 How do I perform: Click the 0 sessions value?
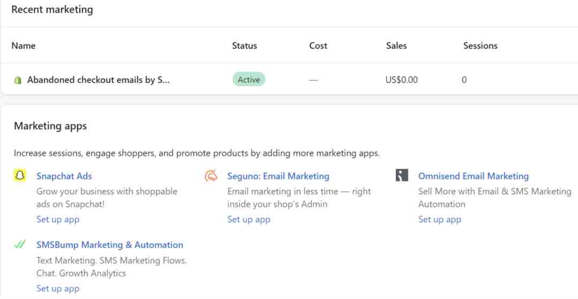click(x=464, y=80)
